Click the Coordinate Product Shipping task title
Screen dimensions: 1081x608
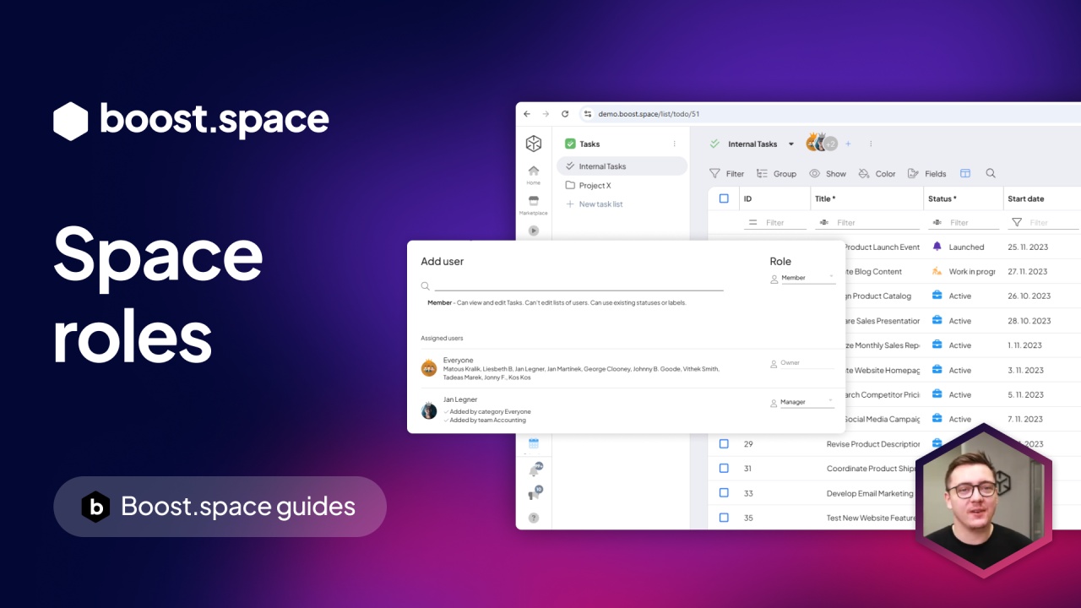click(871, 469)
